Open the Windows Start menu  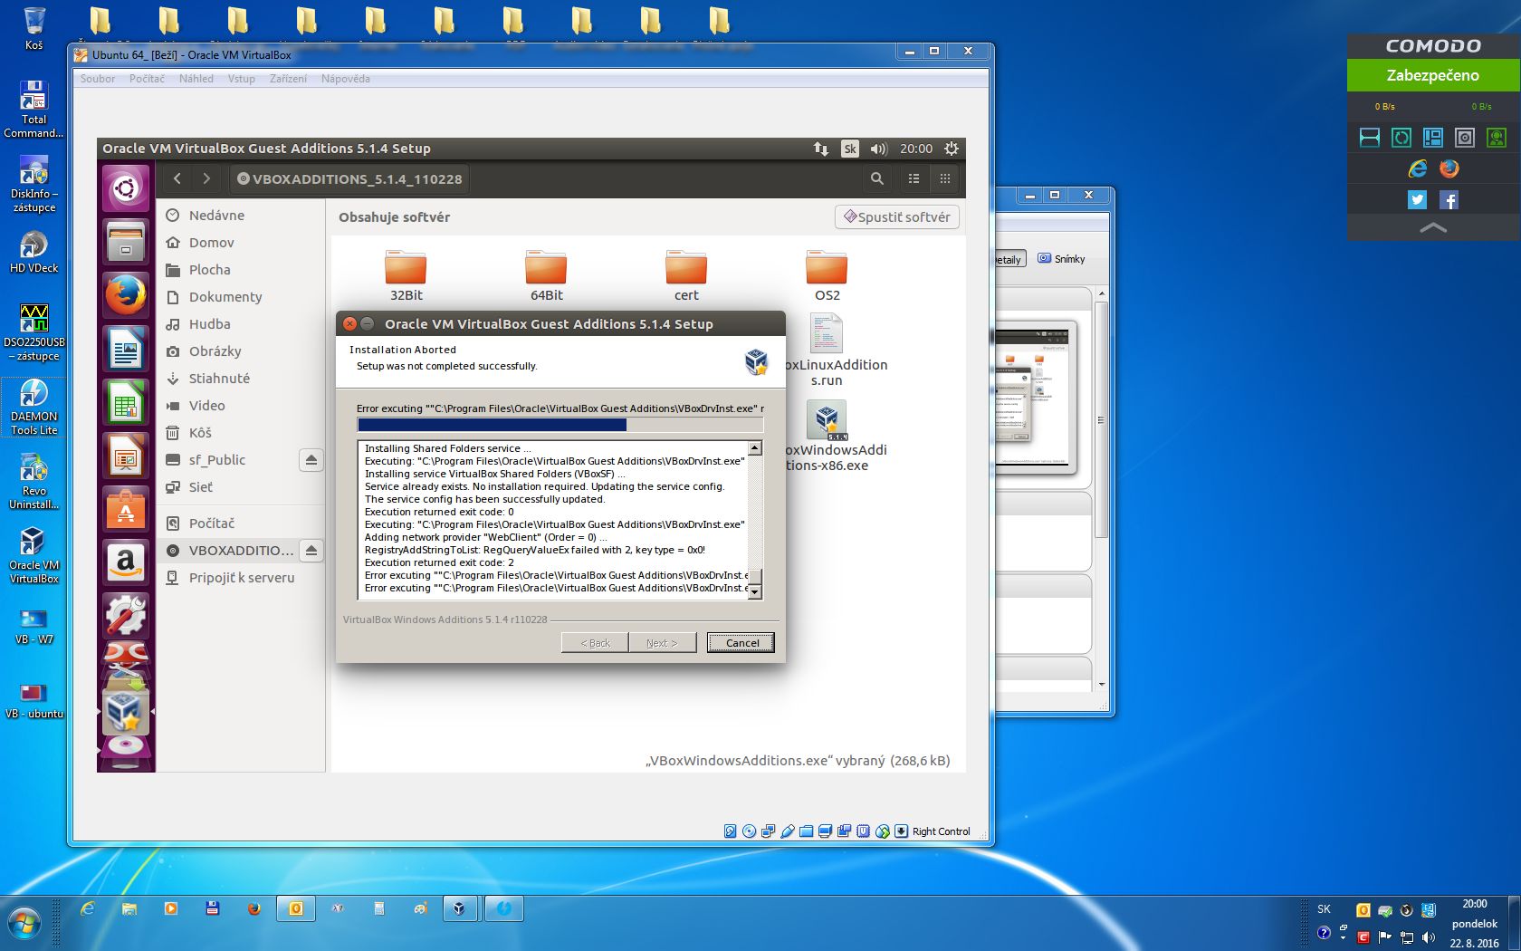(24, 924)
